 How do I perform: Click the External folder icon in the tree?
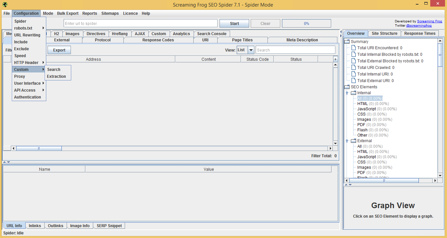353,141
